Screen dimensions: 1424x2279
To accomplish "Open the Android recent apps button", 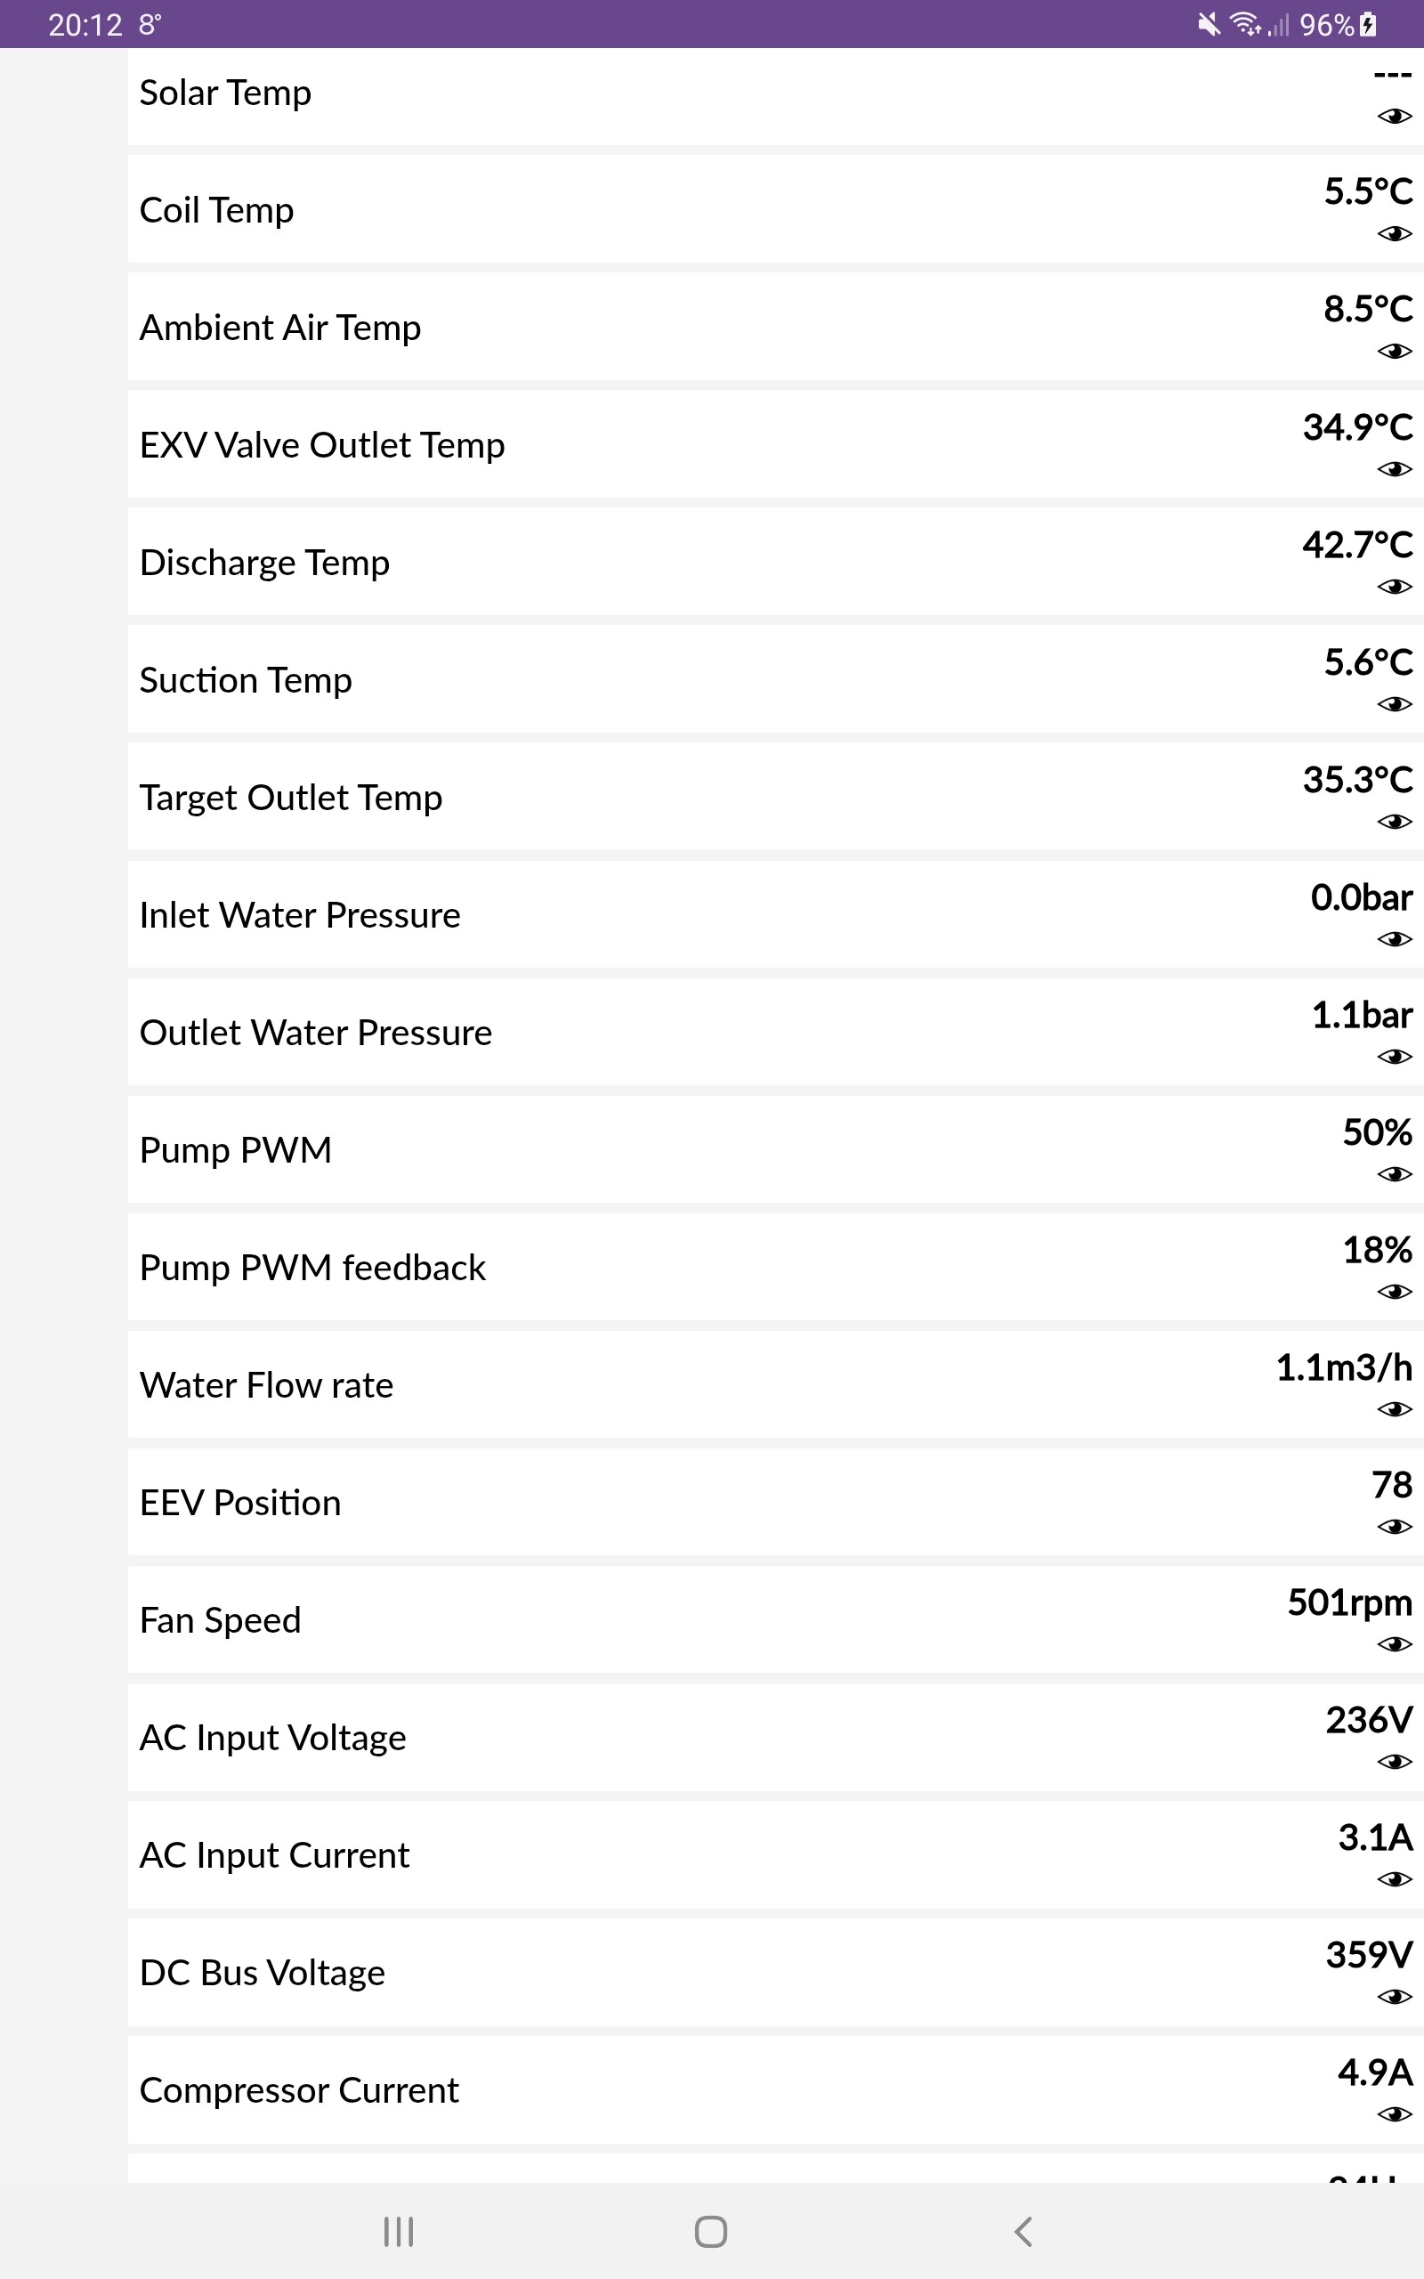I will pyautogui.click(x=399, y=2231).
